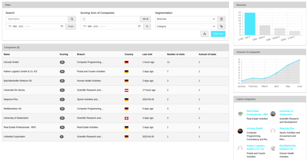Screen dimensions: 308x161
Task: Click the in2code GmbH avatar in Latest companies
Action: point(240,131)
